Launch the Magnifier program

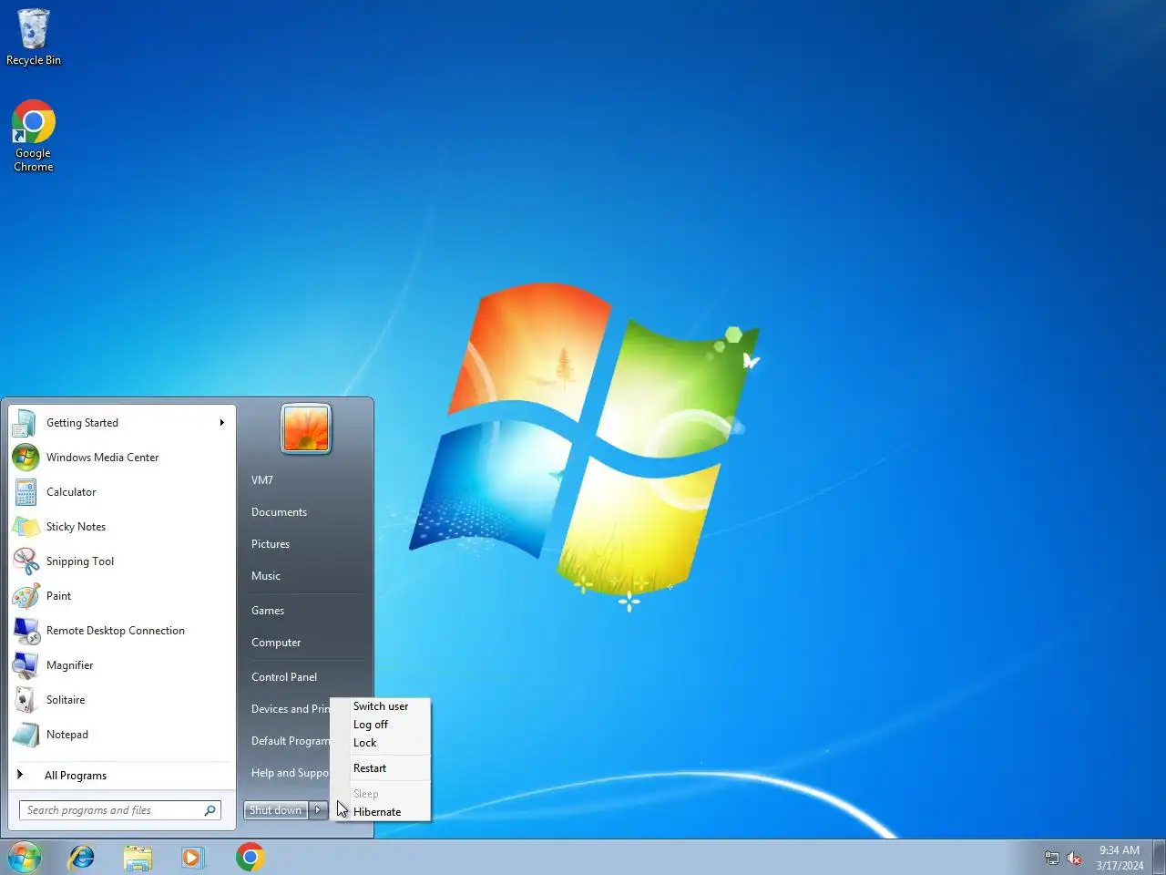point(122,665)
